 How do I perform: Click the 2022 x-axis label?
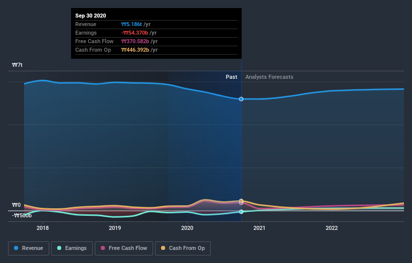tap(332, 228)
